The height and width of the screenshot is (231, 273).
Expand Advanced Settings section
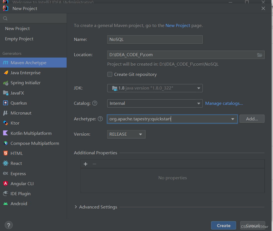76,207
